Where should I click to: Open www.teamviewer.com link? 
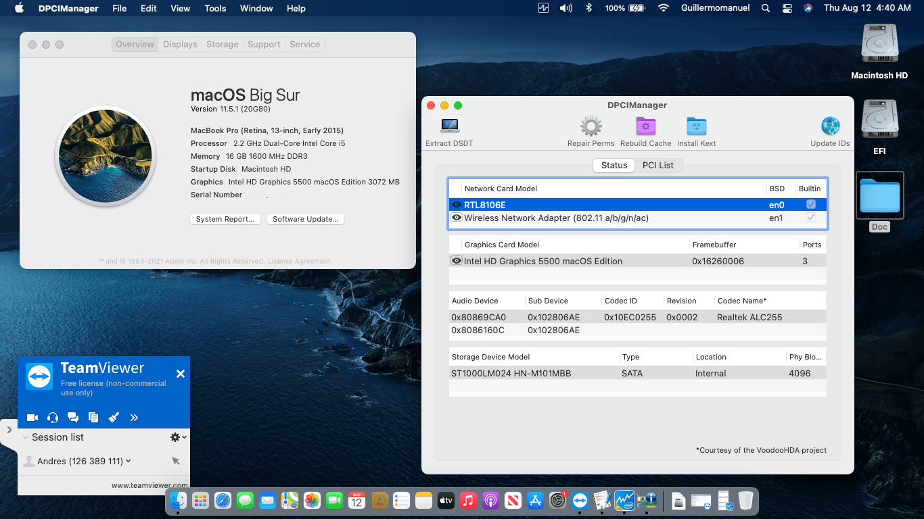149,485
